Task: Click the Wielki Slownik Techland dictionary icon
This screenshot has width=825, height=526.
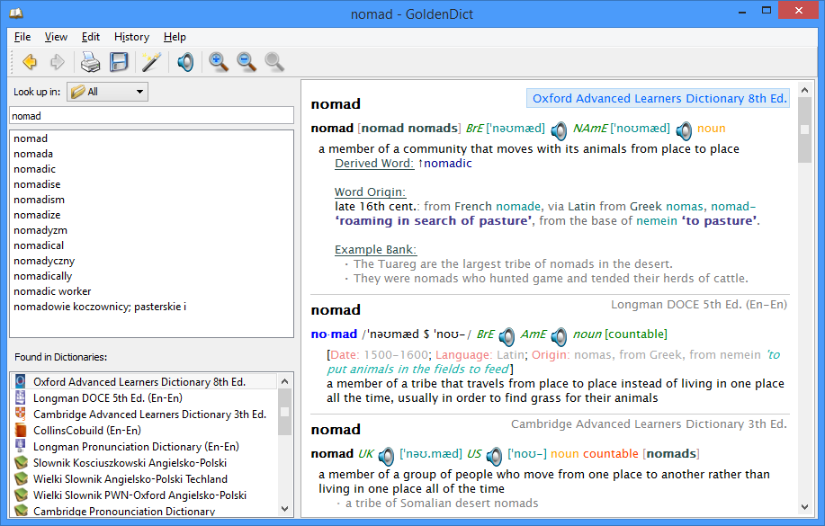Action: coord(21,478)
